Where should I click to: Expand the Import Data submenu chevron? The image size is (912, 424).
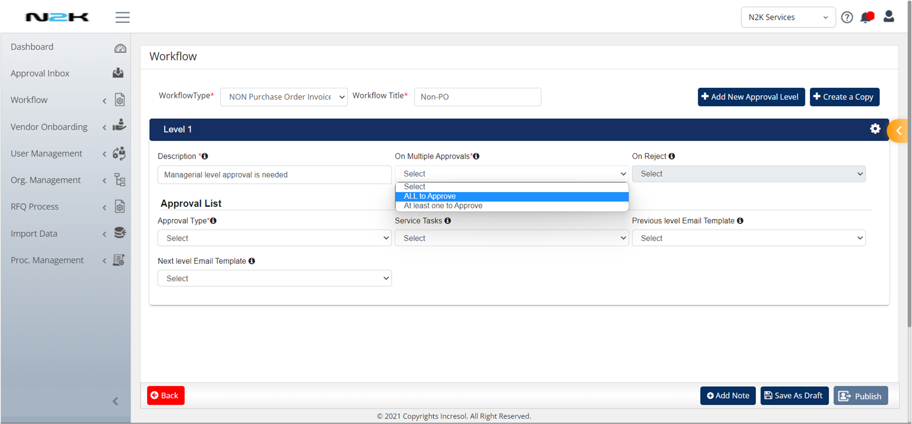click(104, 234)
